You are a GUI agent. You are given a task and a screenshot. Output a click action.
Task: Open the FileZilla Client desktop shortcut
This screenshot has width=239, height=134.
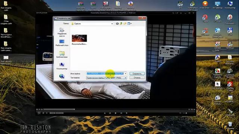(230, 86)
